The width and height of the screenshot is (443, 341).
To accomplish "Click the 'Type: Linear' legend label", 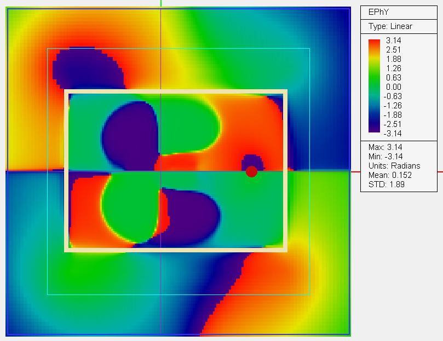I will click(390, 26).
